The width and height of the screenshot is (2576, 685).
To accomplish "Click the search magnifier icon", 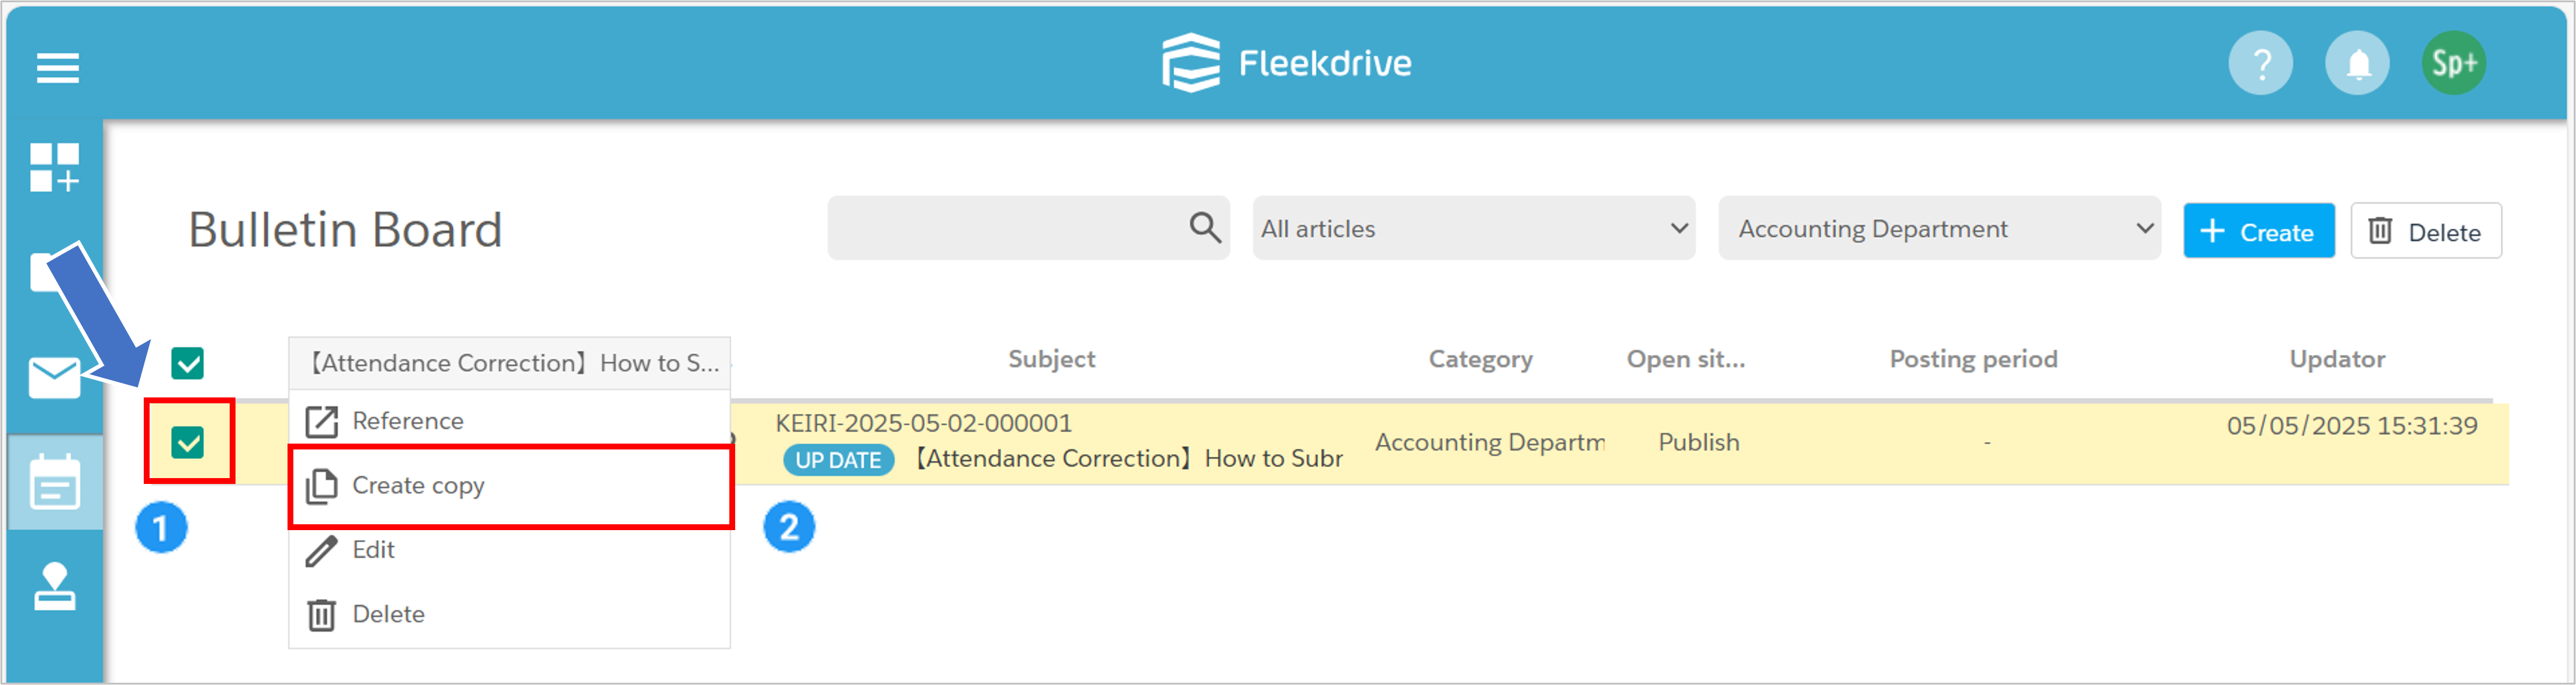I will 1205,228.
